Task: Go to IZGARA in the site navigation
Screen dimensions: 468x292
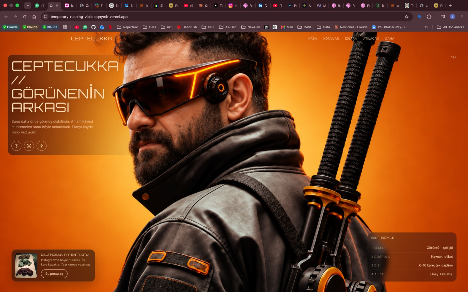Action: click(351, 39)
